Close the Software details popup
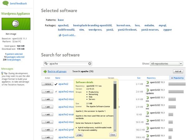 coord(113,135)
